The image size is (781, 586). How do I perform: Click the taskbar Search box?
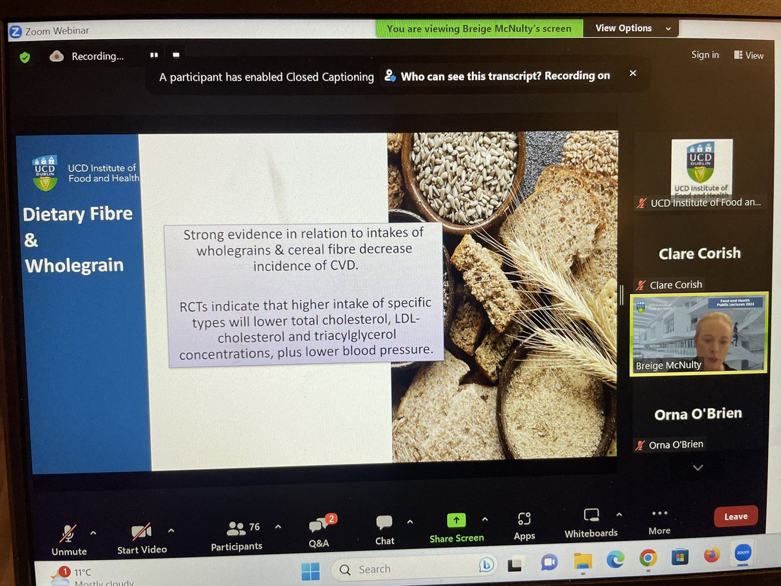(x=414, y=568)
